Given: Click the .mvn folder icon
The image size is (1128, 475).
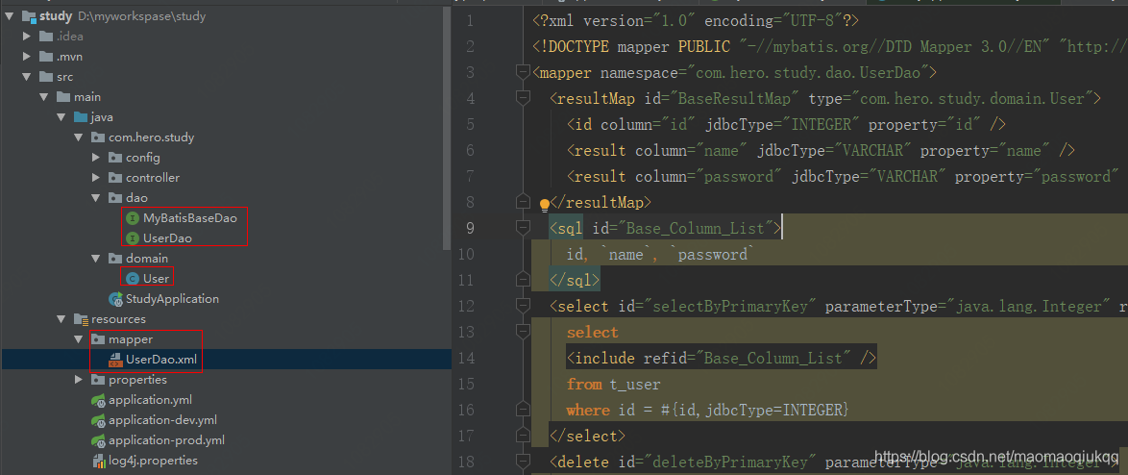Looking at the screenshot, I should (45, 56).
